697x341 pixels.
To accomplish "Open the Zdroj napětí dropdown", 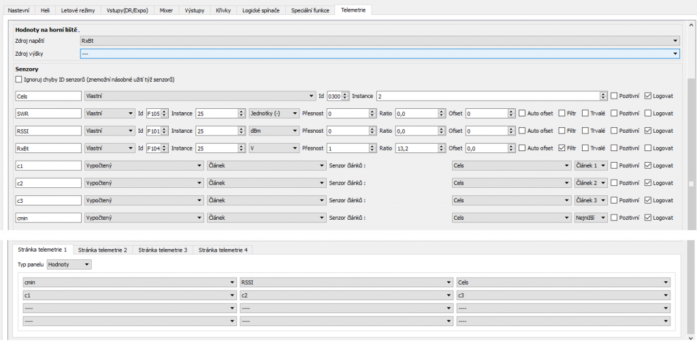I will pyautogui.click(x=379, y=41).
